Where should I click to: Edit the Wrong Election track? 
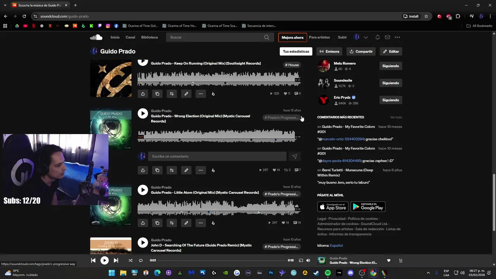(186, 170)
